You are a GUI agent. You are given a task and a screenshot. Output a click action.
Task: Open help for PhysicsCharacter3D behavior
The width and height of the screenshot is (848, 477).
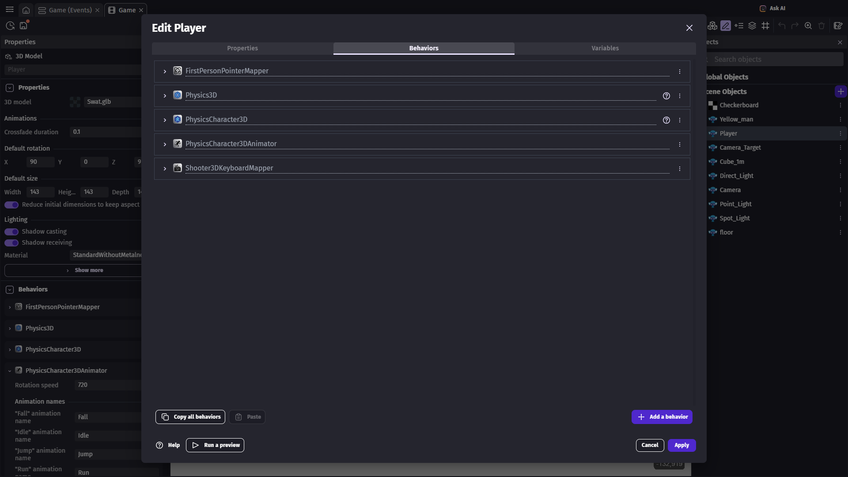(666, 120)
